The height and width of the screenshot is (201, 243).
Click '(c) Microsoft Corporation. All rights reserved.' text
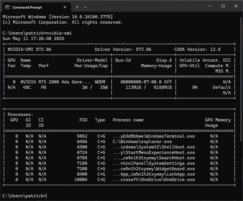[63, 22]
